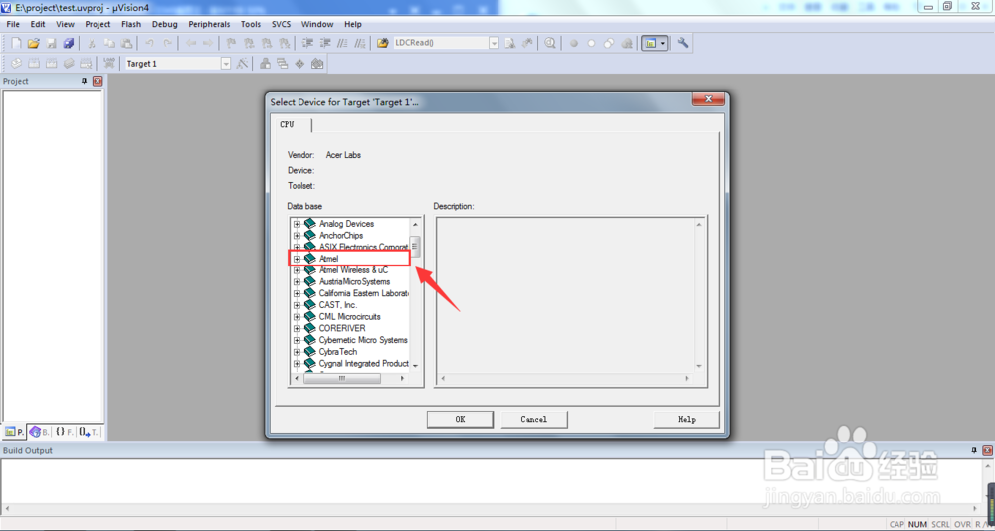Image resolution: width=995 pixels, height=531 pixels.
Task: Expand the CybraTech vendor node
Action: (297, 351)
